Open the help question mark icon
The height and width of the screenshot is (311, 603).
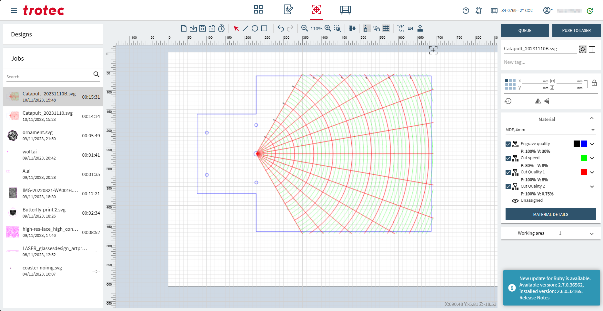click(x=466, y=11)
